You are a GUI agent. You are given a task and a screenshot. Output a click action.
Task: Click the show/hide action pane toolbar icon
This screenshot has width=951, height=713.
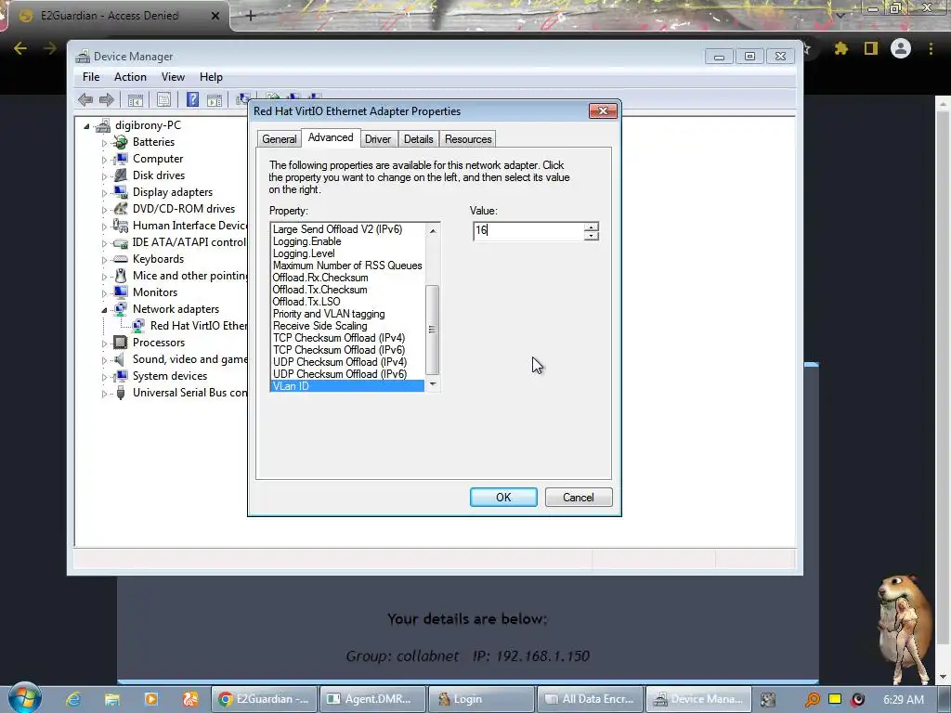tap(215, 100)
